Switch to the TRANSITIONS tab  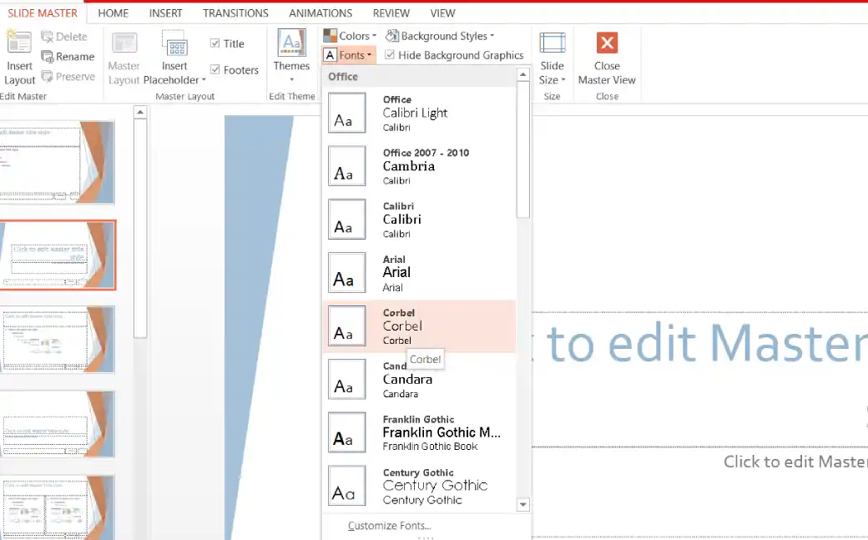click(x=235, y=13)
